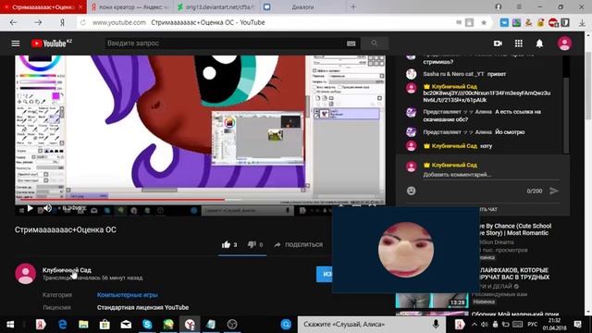The width and height of the screenshot is (592, 333).
Task: Pick the magenta color swatch in paint tool
Action: [x=55, y=96]
